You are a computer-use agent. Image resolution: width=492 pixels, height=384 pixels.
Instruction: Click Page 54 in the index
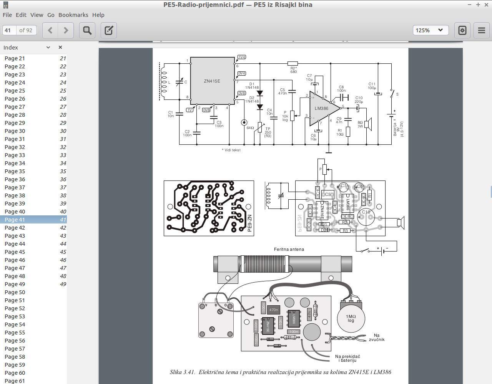coord(33,324)
